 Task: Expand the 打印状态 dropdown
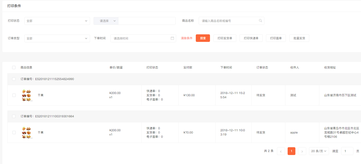point(57,21)
